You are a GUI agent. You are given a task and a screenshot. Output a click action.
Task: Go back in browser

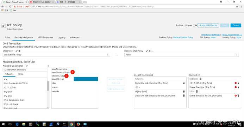(x=2, y=7)
